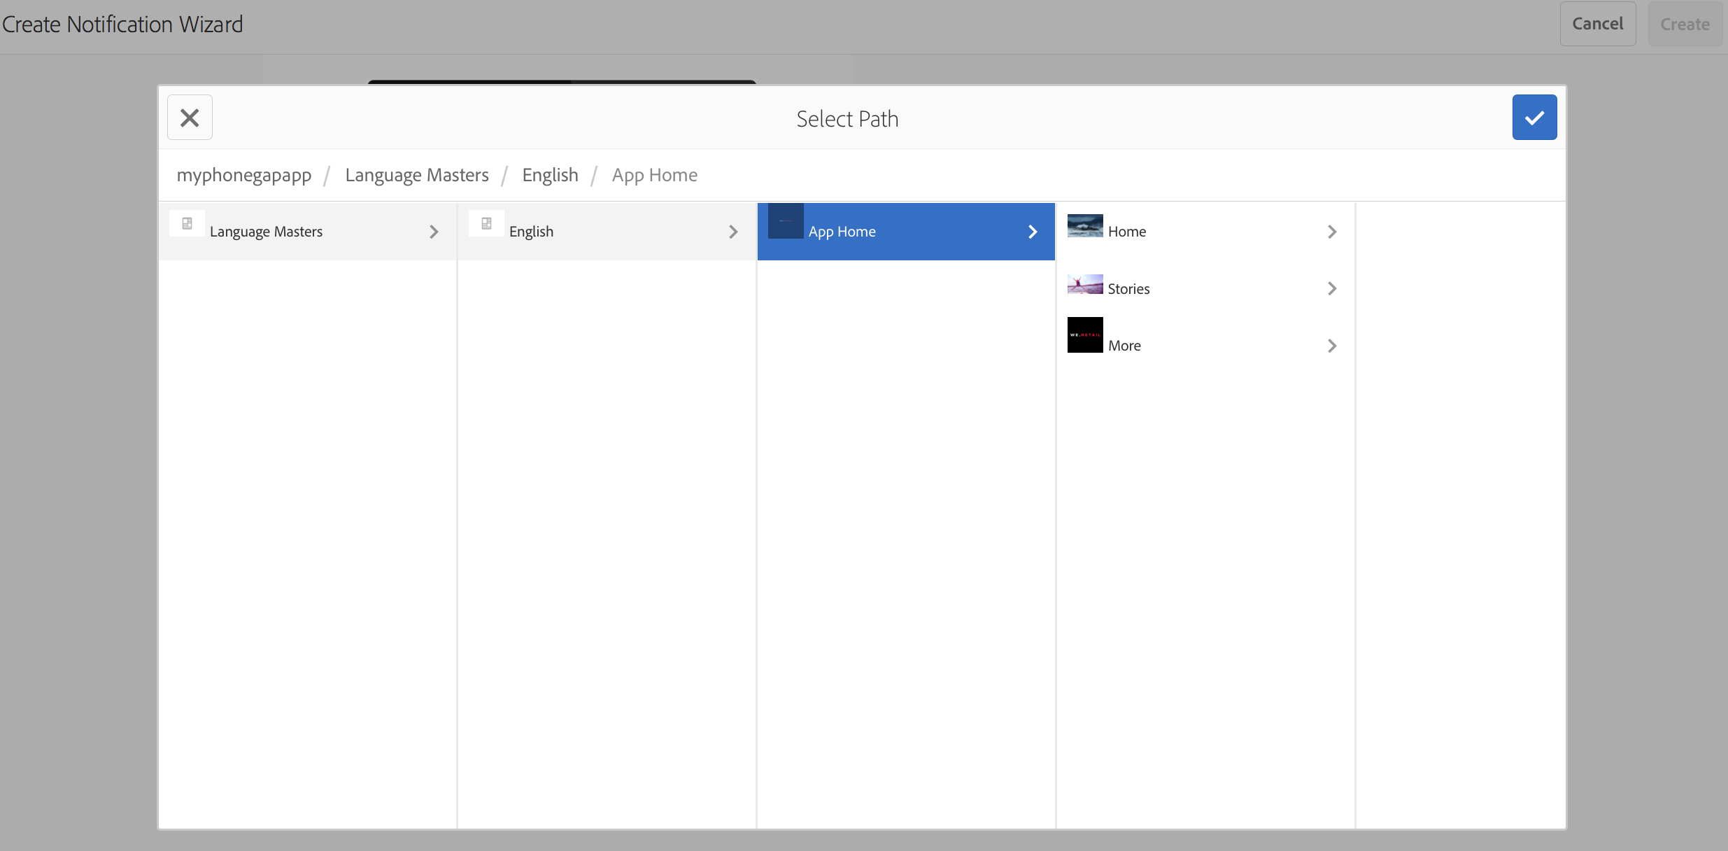The height and width of the screenshot is (851, 1728).
Task: Go to Language Masters breadcrumb
Action: 416,175
